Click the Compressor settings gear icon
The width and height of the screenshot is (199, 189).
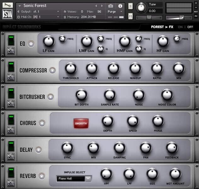52,71
